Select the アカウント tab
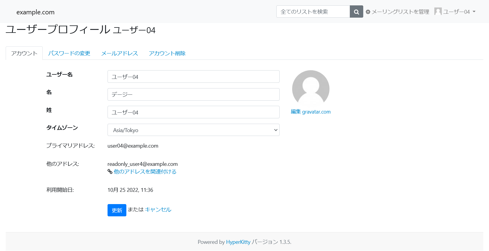 (x=24, y=53)
